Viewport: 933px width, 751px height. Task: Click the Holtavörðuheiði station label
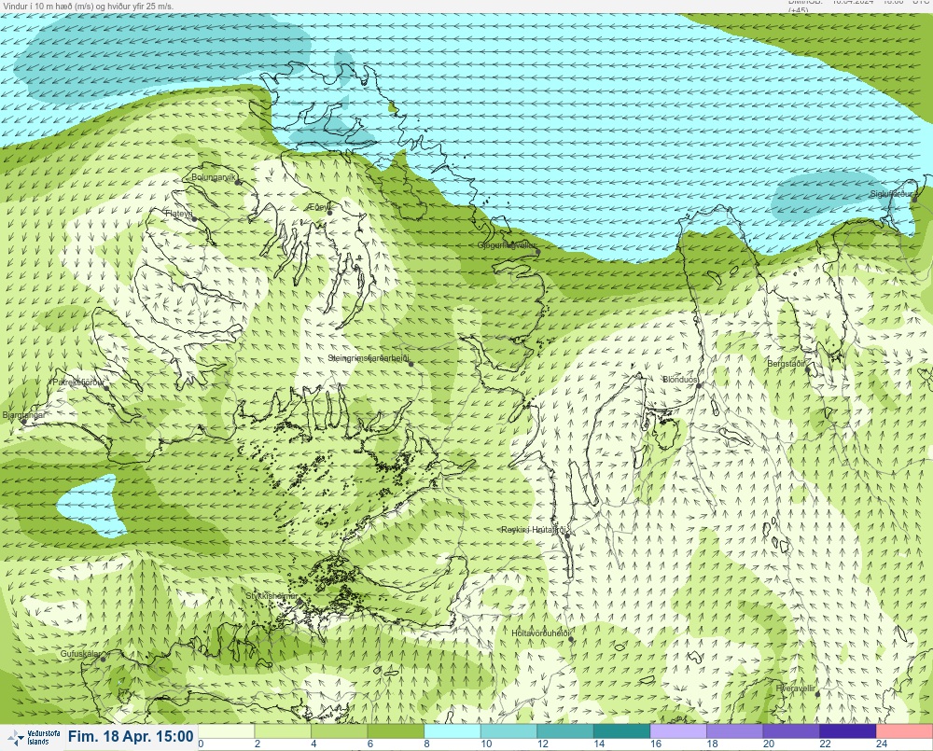pos(541,633)
